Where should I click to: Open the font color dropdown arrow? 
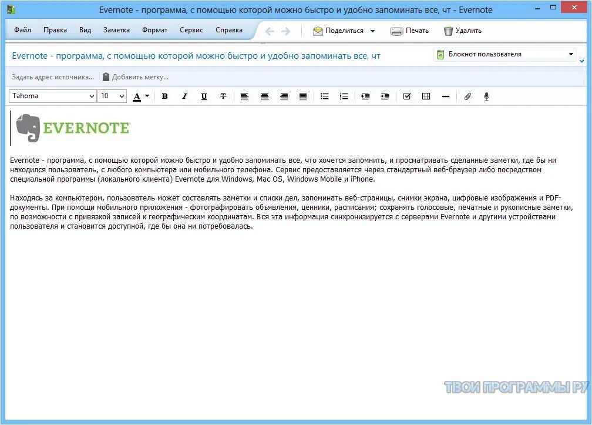point(147,96)
